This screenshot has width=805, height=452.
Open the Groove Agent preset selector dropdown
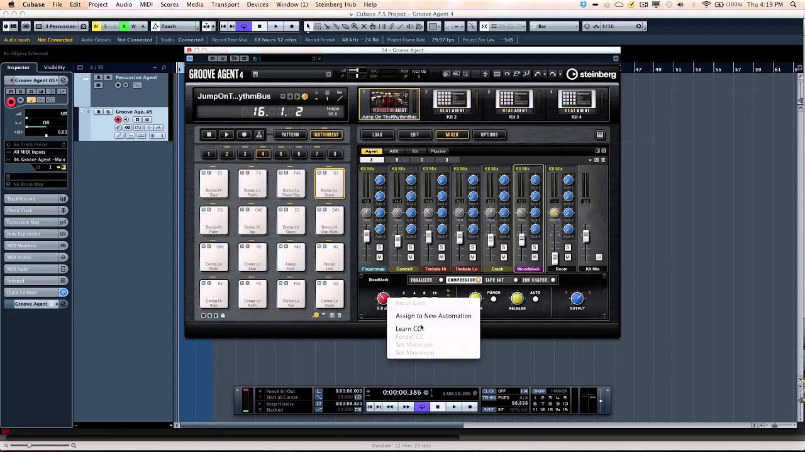click(x=328, y=74)
